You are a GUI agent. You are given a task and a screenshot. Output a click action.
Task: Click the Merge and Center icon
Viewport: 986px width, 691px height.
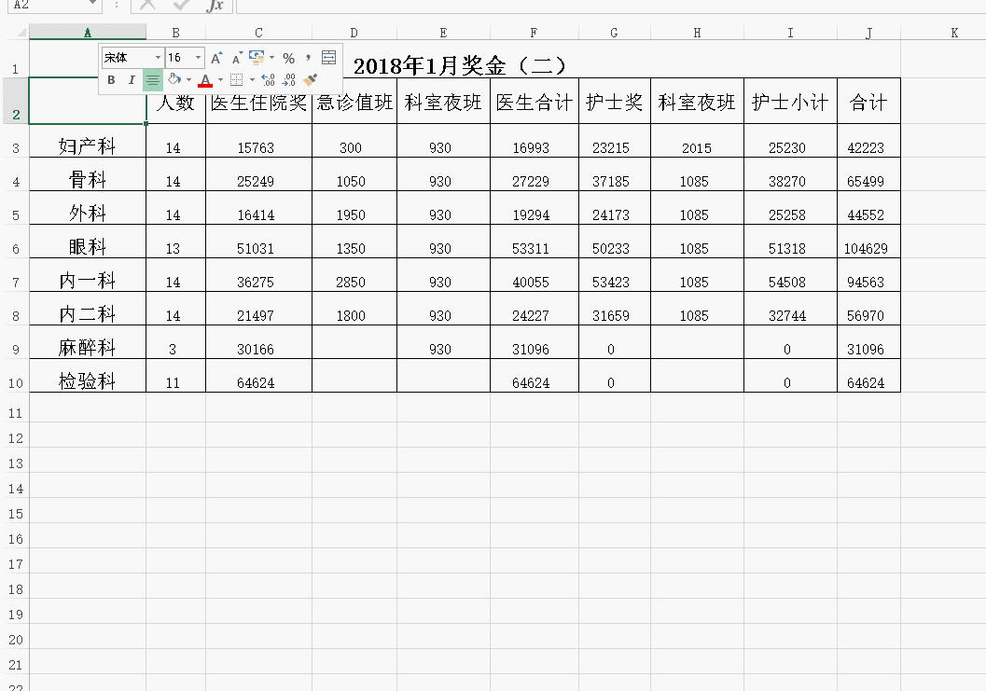pos(330,56)
